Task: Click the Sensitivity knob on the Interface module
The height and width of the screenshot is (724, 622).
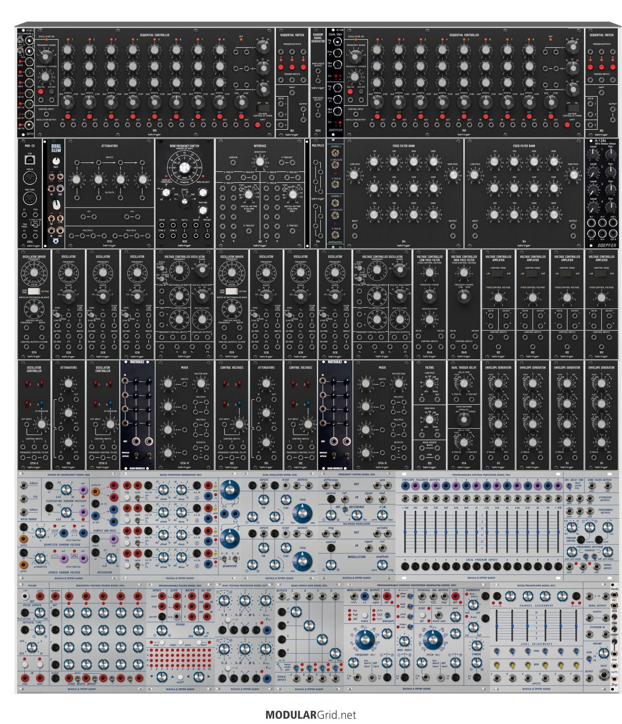Action: 260,162
